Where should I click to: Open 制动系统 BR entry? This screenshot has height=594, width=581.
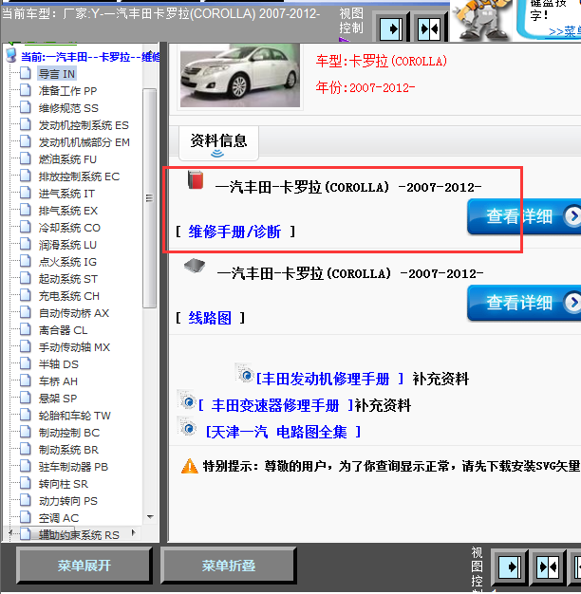pos(68,450)
